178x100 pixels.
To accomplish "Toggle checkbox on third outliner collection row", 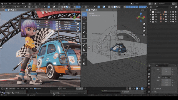I will (x=166, y=17).
